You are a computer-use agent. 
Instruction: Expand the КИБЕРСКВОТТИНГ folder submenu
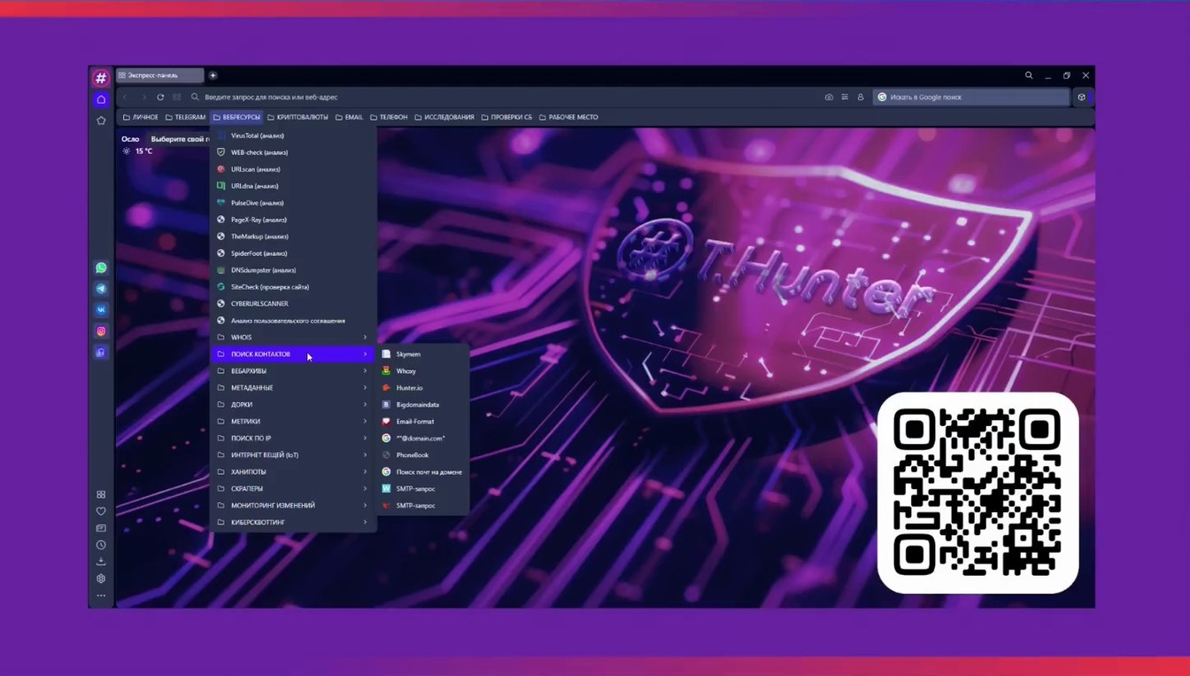(293, 523)
